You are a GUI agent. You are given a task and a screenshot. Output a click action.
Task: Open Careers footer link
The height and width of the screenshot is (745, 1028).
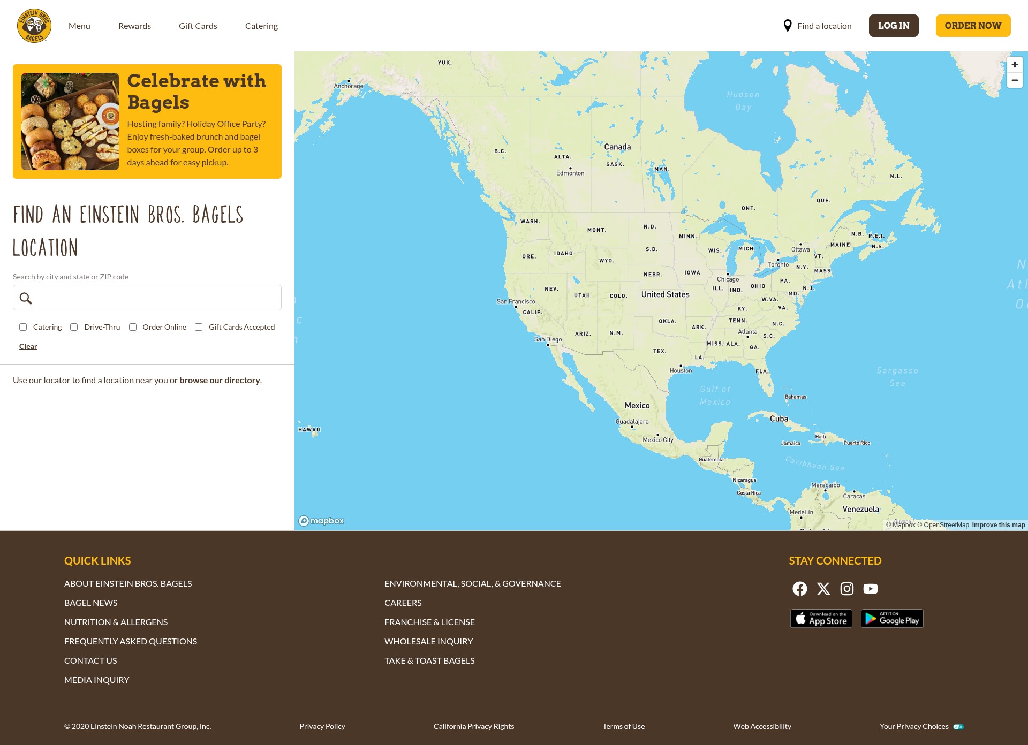point(403,603)
